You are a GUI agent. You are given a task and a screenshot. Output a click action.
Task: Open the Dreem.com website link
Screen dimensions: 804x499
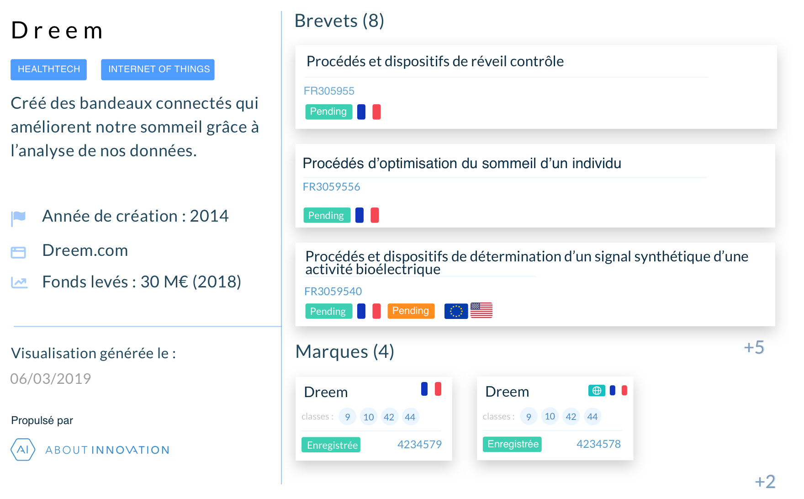pyautogui.click(x=85, y=250)
